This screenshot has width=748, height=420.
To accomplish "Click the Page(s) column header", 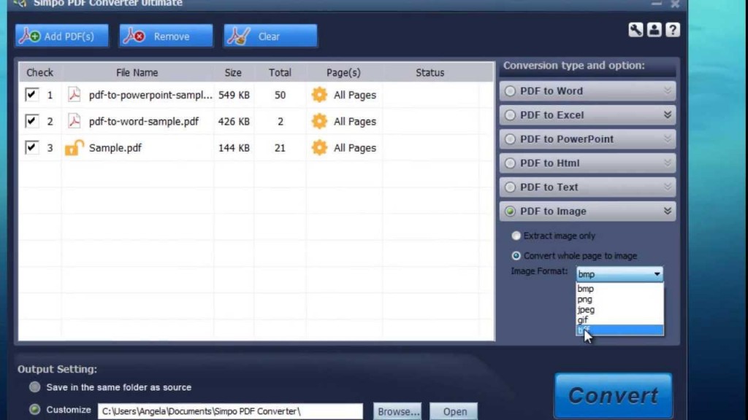I will click(343, 72).
